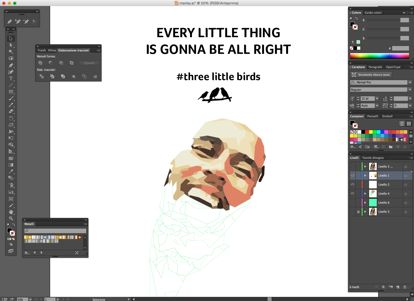Go to previous library in Metalli panel
Screen dimensions: 414x301
pyautogui.click(x=34, y=253)
